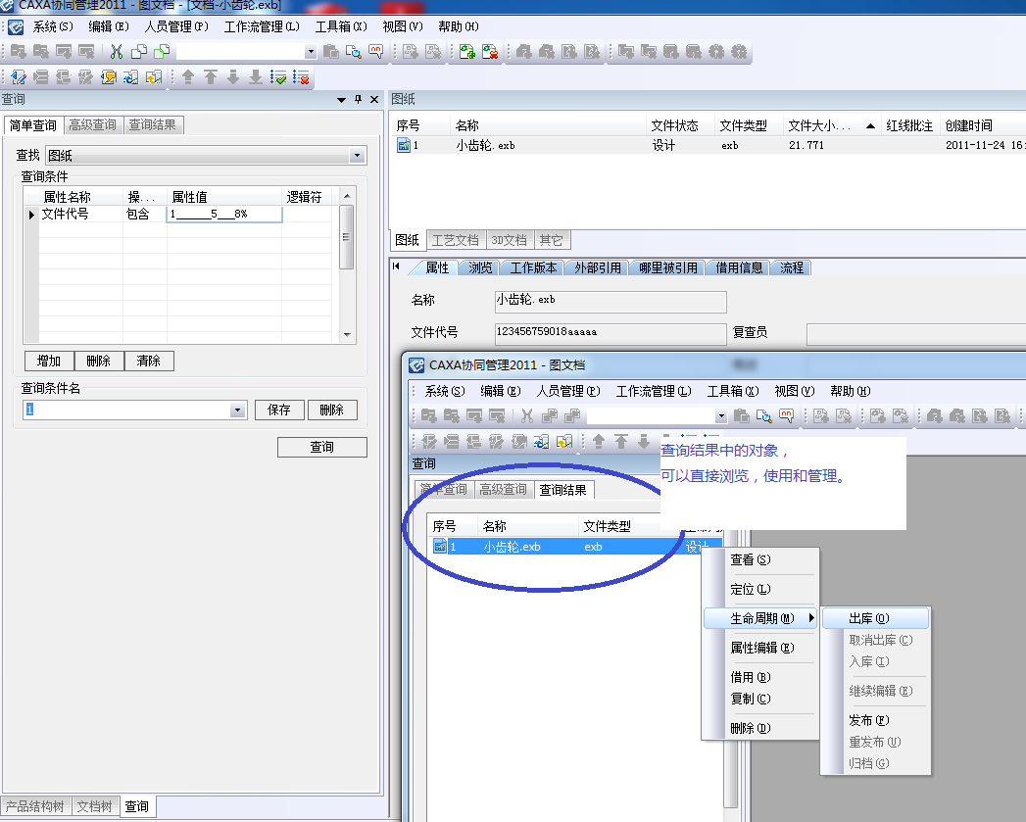The width and height of the screenshot is (1026, 822).
Task: Click the file icon of row 小齿轮.exb
Action: pos(404,145)
